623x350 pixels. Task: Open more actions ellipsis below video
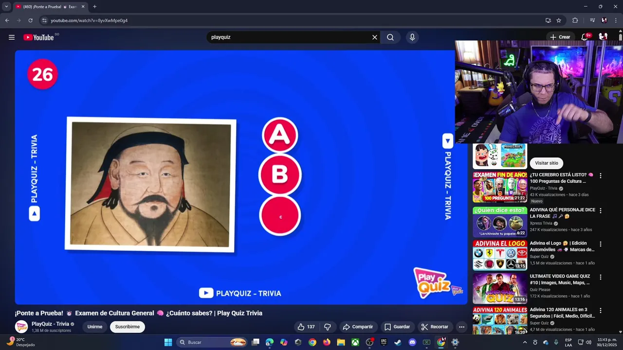pyautogui.click(x=461, y=327)
